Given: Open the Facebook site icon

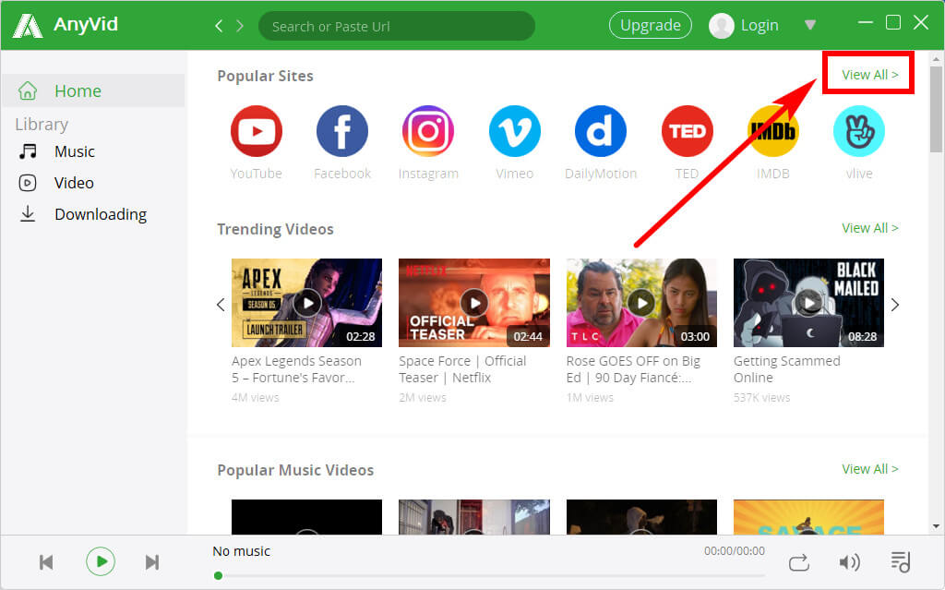Looking at the screenshot, I should 342,131.
